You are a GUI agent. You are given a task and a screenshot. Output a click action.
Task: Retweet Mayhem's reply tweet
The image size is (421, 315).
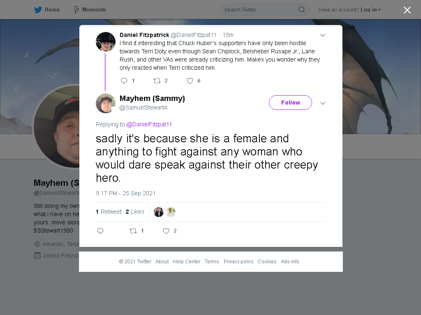133,231
